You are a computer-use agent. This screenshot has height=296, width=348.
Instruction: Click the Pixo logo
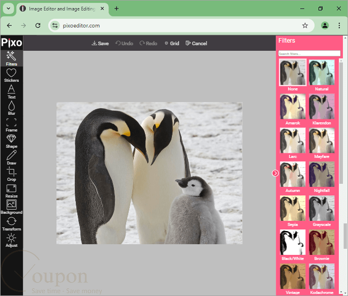[12, 43]
